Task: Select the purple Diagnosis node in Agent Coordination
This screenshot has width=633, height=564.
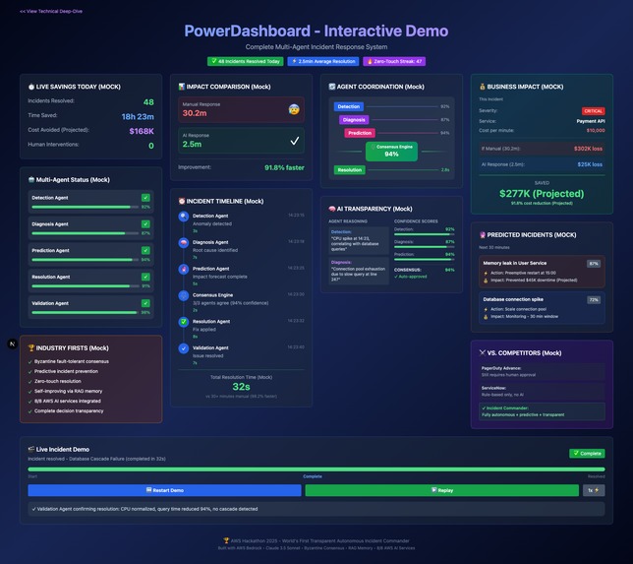Action: coord(354,120)
